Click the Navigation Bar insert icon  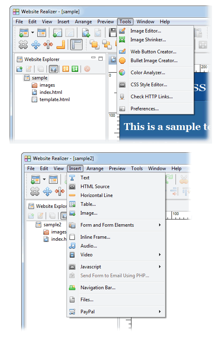[x=72, y=288]
